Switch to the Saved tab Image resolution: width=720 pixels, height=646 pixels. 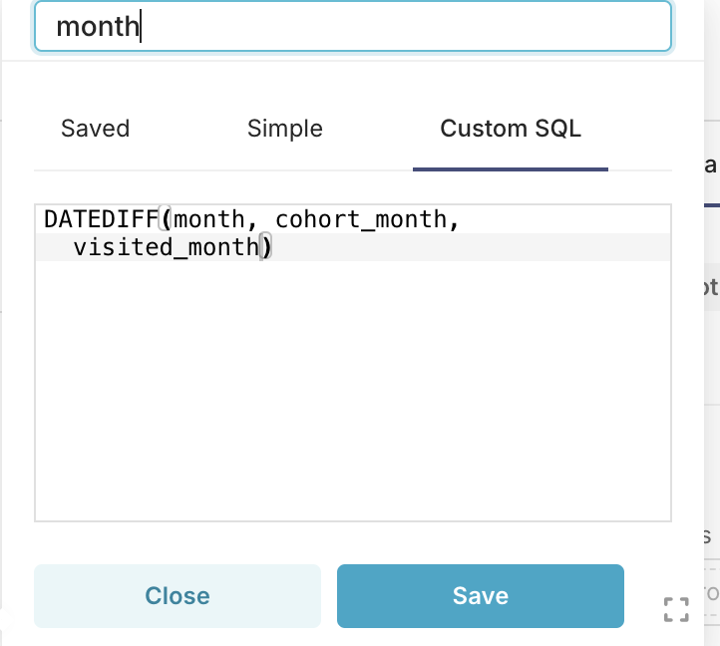(x=96, y=129)
